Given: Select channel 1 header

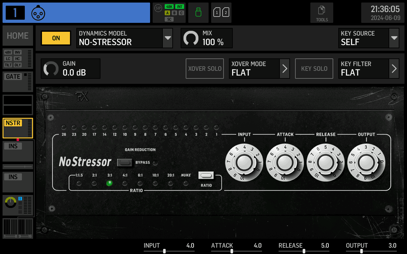Looking at the screenshot, I should pos(76,13).
